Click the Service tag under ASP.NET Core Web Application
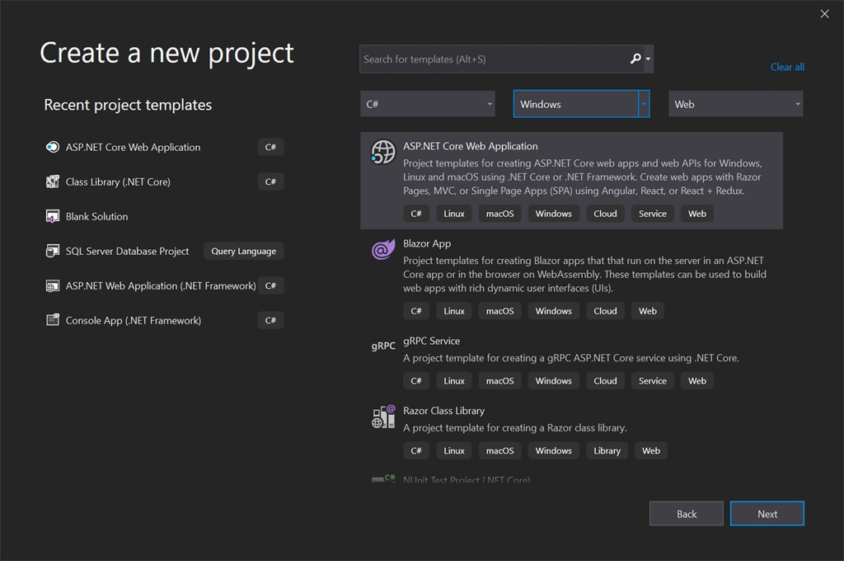 (653, 214)
